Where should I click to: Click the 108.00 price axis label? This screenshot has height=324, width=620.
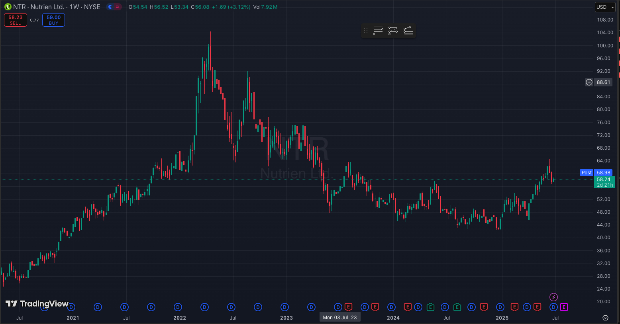click(x=605, y=20)
